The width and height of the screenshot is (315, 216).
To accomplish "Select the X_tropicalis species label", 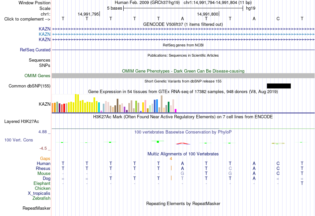I will 39,193.
